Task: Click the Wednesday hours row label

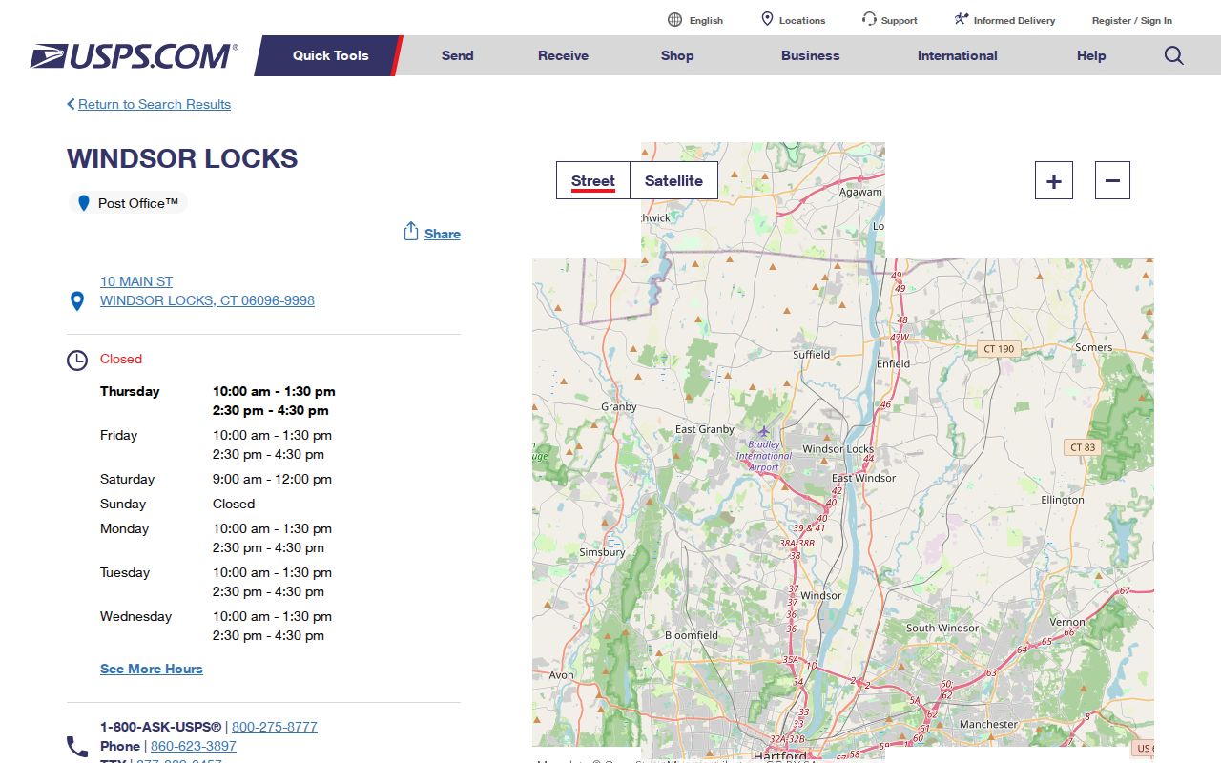Action: 136,616
